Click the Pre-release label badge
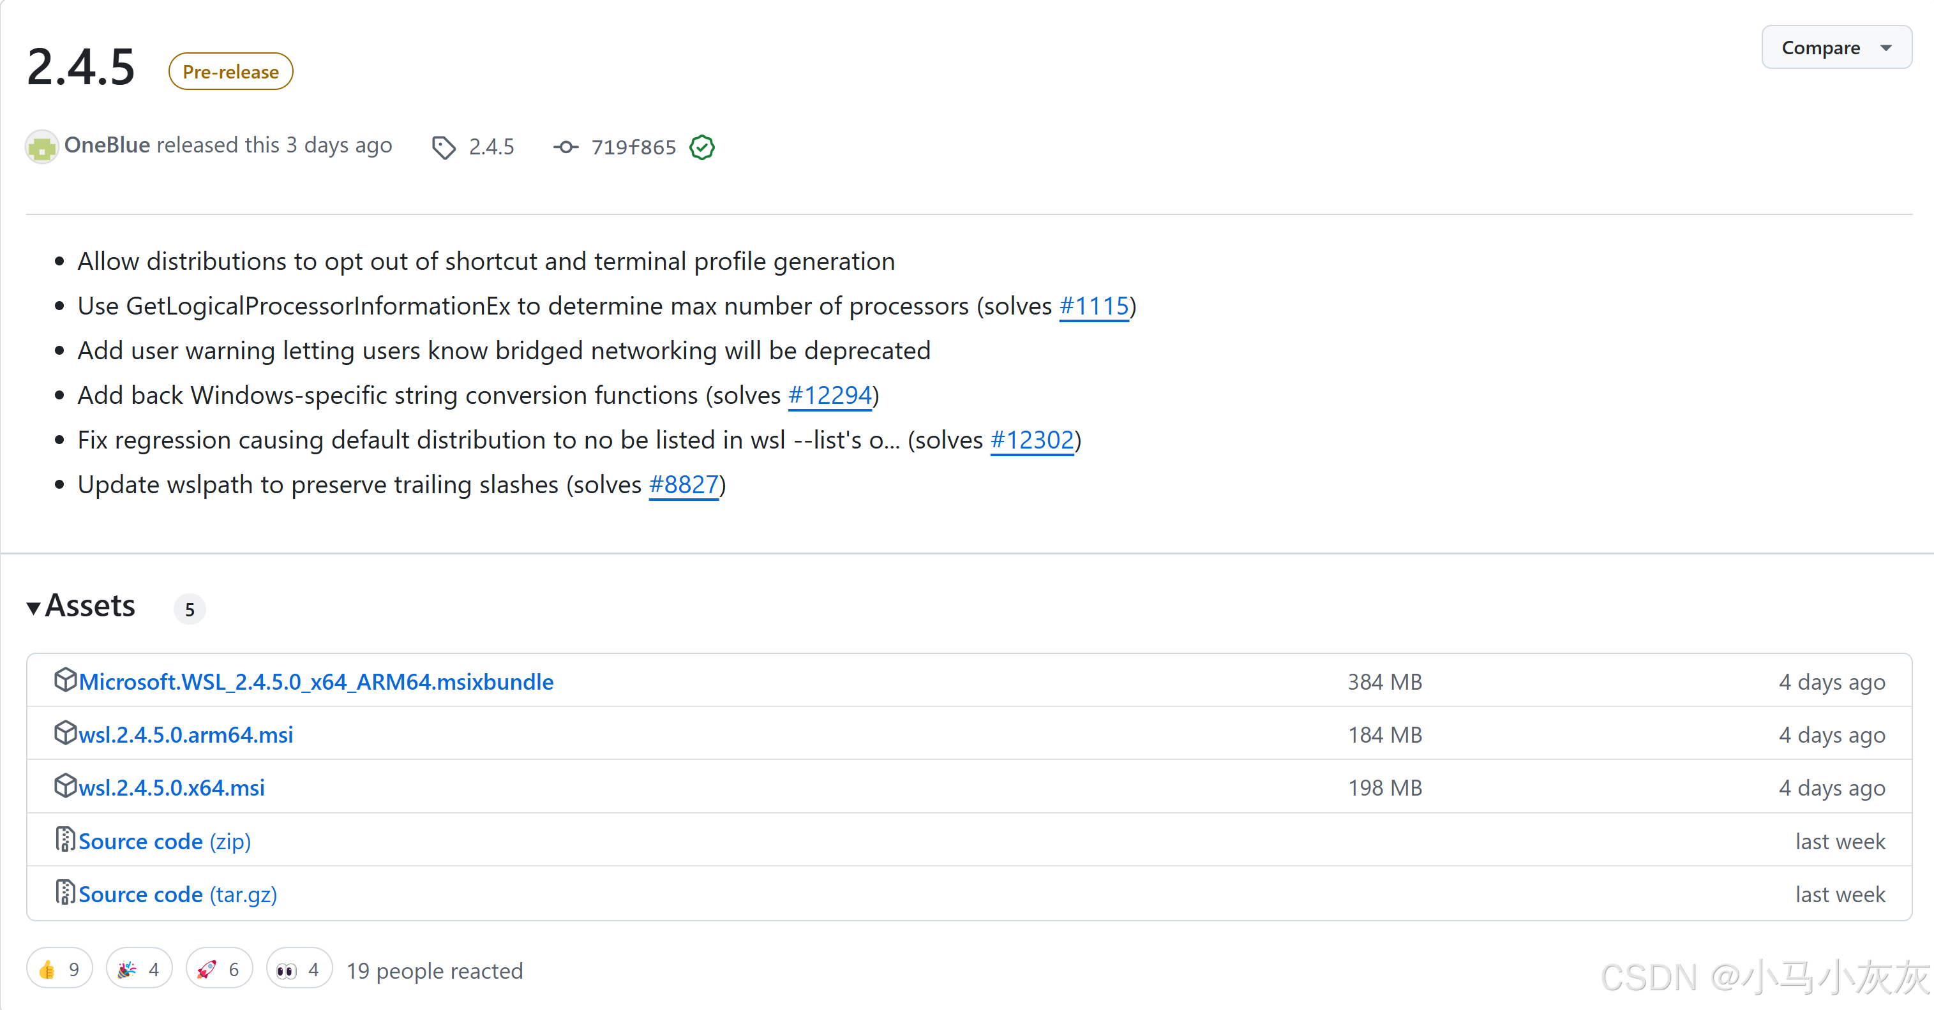Image resolution: width=1934 pixels, height=1010 pixels. [230, 72]
